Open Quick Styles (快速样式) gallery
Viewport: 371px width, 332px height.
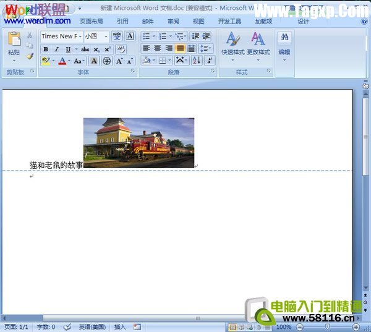(233, 46)
